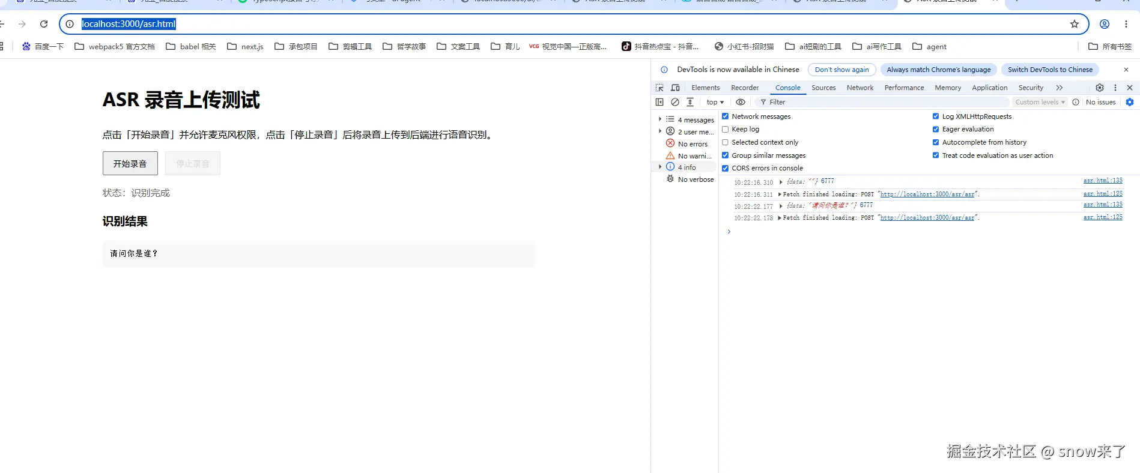The height and width of the screenshot is (473, 1140).
Task: Open DevTools settings gear in the tab bar
Action: 1100,88
